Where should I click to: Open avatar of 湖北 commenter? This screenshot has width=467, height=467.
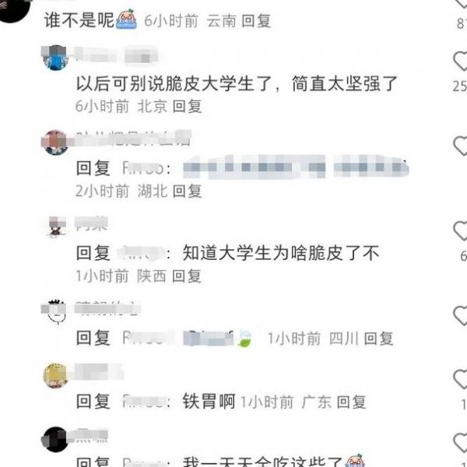point(55,142)
